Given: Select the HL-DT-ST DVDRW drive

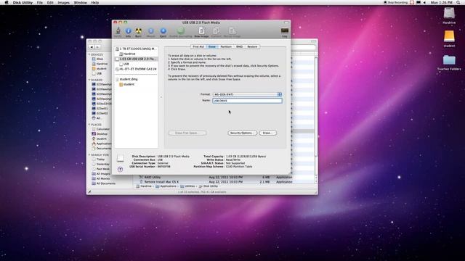Looking at the screenshot, I should pyautogui.click(x=136, y=69).
